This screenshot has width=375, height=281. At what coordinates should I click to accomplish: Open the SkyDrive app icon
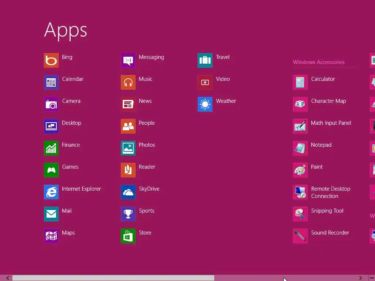(x=128, y=192)
